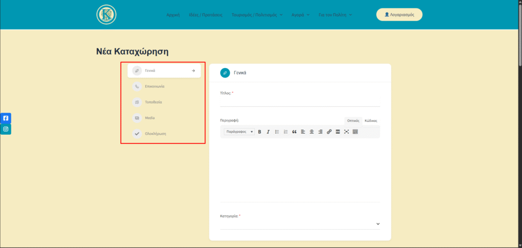The height and width of the screenshot is (248, 522).
Task: Open the Παράγραφος format dropdown
Action: [239, 132]
